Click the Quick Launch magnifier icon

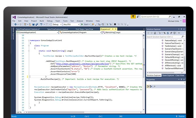[170, 17]
